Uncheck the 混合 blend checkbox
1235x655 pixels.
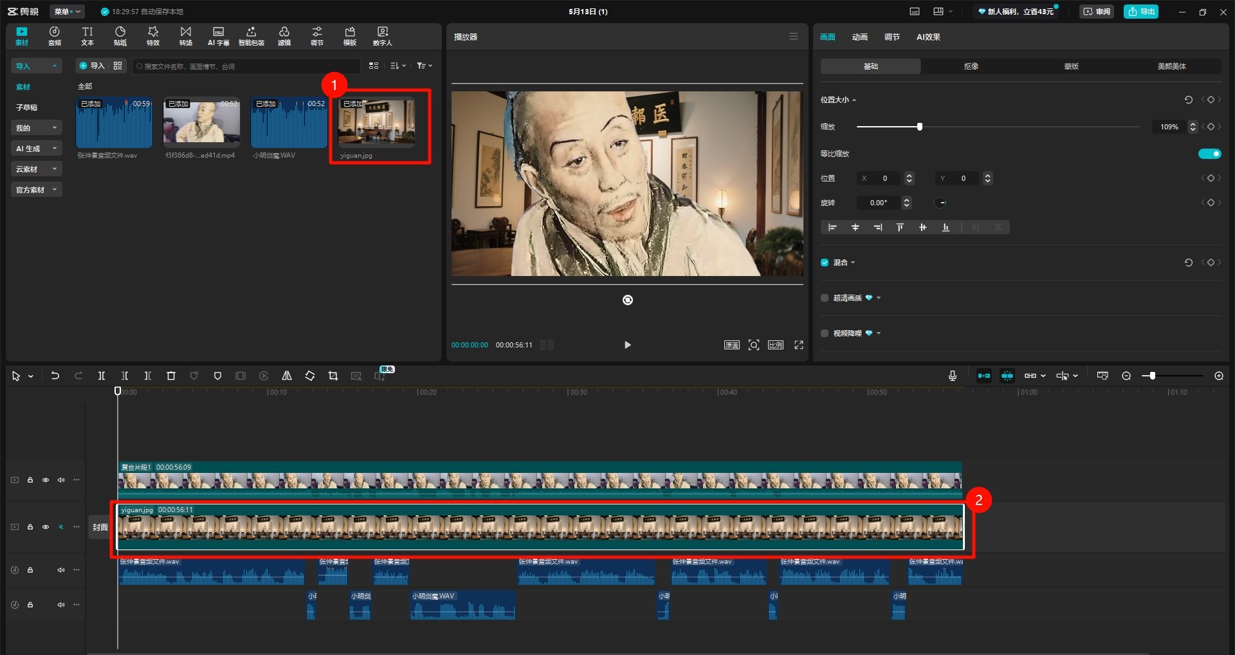click(x=825, y=263)
